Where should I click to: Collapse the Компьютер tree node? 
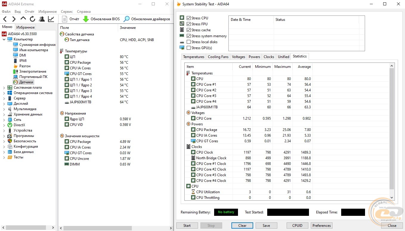click(4, 39)
